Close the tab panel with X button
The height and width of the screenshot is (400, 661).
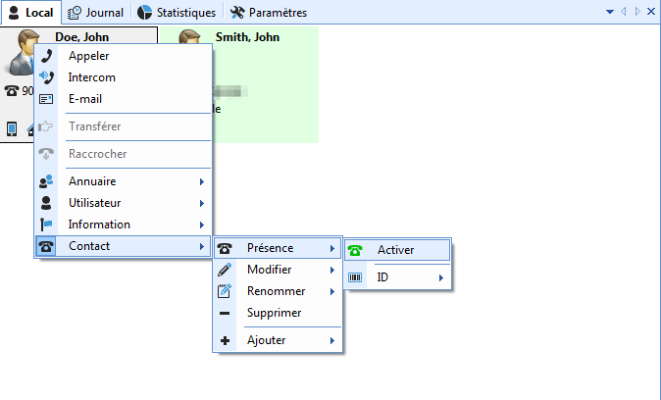[x=649, y=13]
